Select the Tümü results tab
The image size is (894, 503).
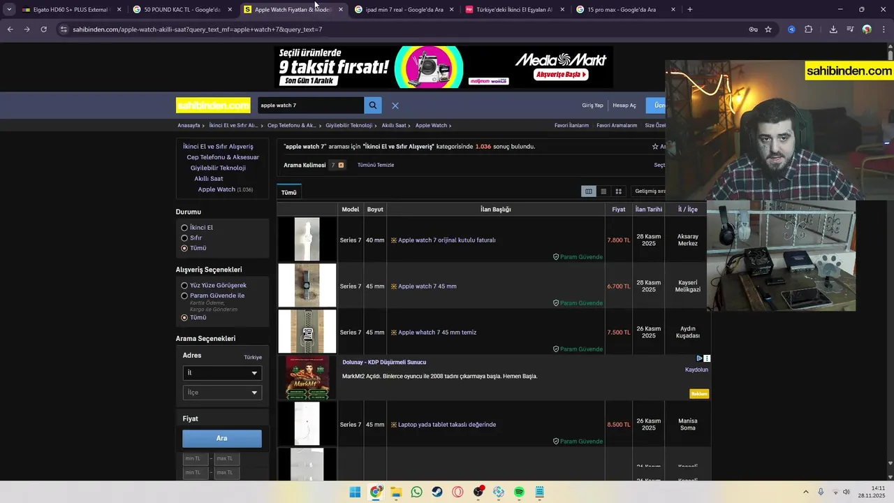click(x=289, y=192)
